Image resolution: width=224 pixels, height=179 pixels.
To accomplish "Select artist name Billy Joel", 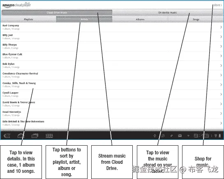I will pos(7,35).
